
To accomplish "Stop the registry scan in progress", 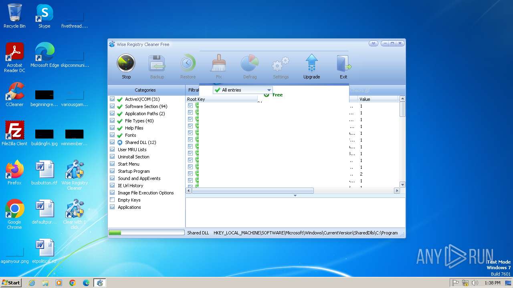I will (126, 67).
